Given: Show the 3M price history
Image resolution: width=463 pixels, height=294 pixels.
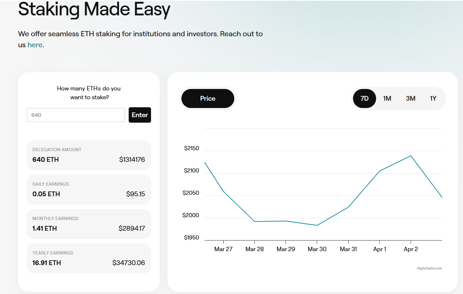Looking at the screenshot, I should 411,98.
